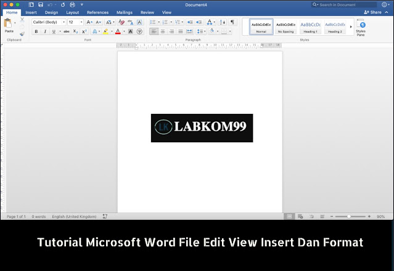The height and width of the screenshot is (271, 394).
Task: Click the red font color button
Action: pyautogui.click(x=118, y=31)
